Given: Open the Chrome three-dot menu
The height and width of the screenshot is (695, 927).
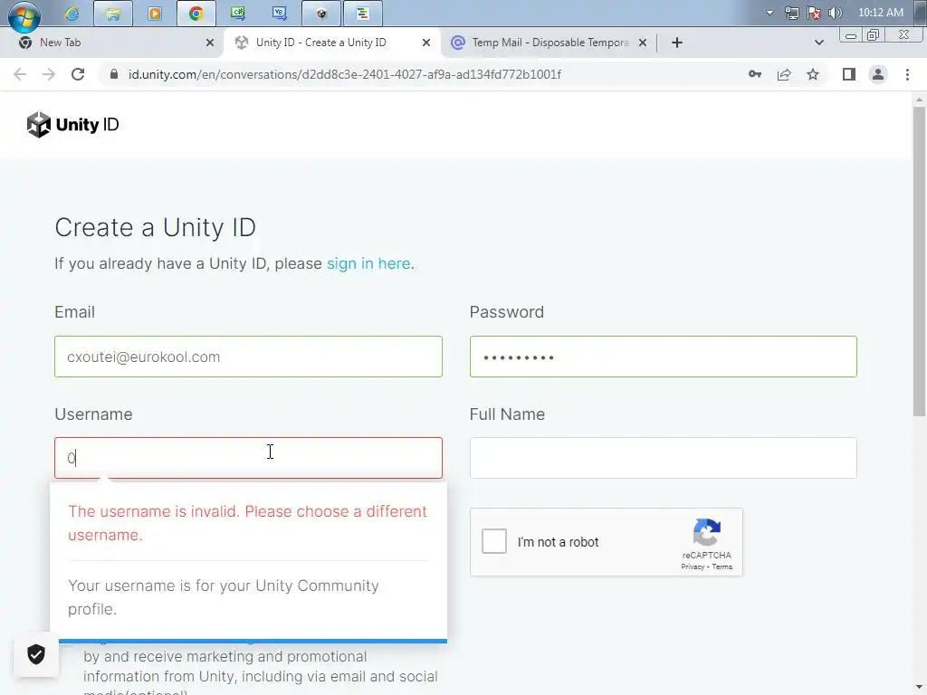Looking at the screenshot, I should click(907, 74).
